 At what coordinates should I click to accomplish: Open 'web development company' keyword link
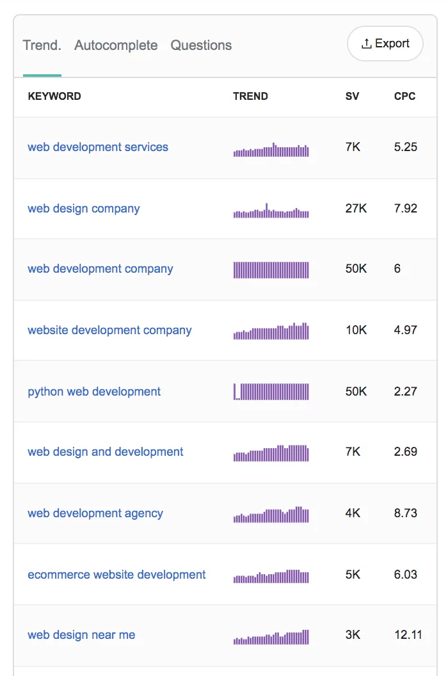(x=100, y=269)
